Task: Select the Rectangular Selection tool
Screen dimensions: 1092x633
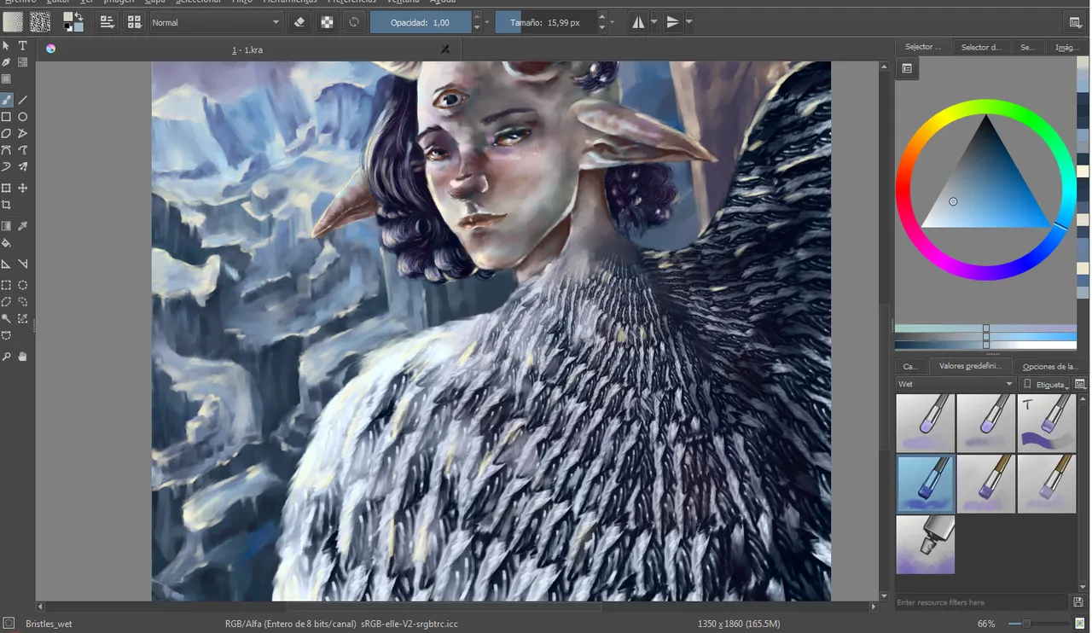Action: click(x=6, y=285)
